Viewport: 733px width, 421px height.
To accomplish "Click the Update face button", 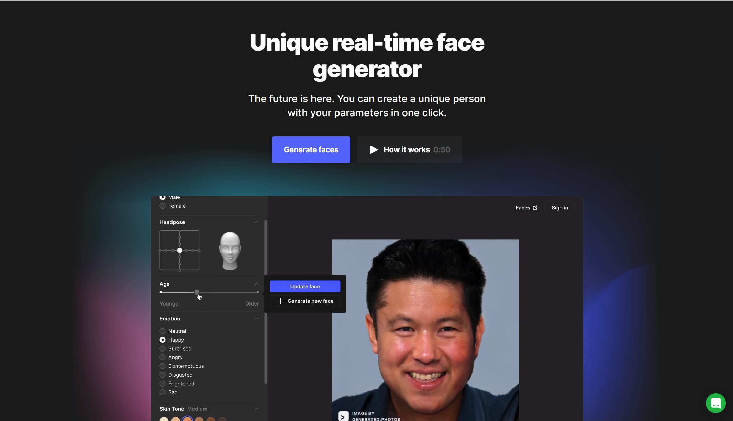I will pos(304,286).
